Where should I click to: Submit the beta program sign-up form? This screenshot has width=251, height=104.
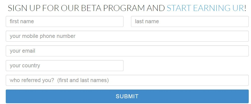[x=127, y=96]
